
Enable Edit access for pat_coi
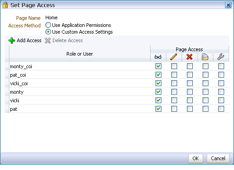click(x=174, y=75)
